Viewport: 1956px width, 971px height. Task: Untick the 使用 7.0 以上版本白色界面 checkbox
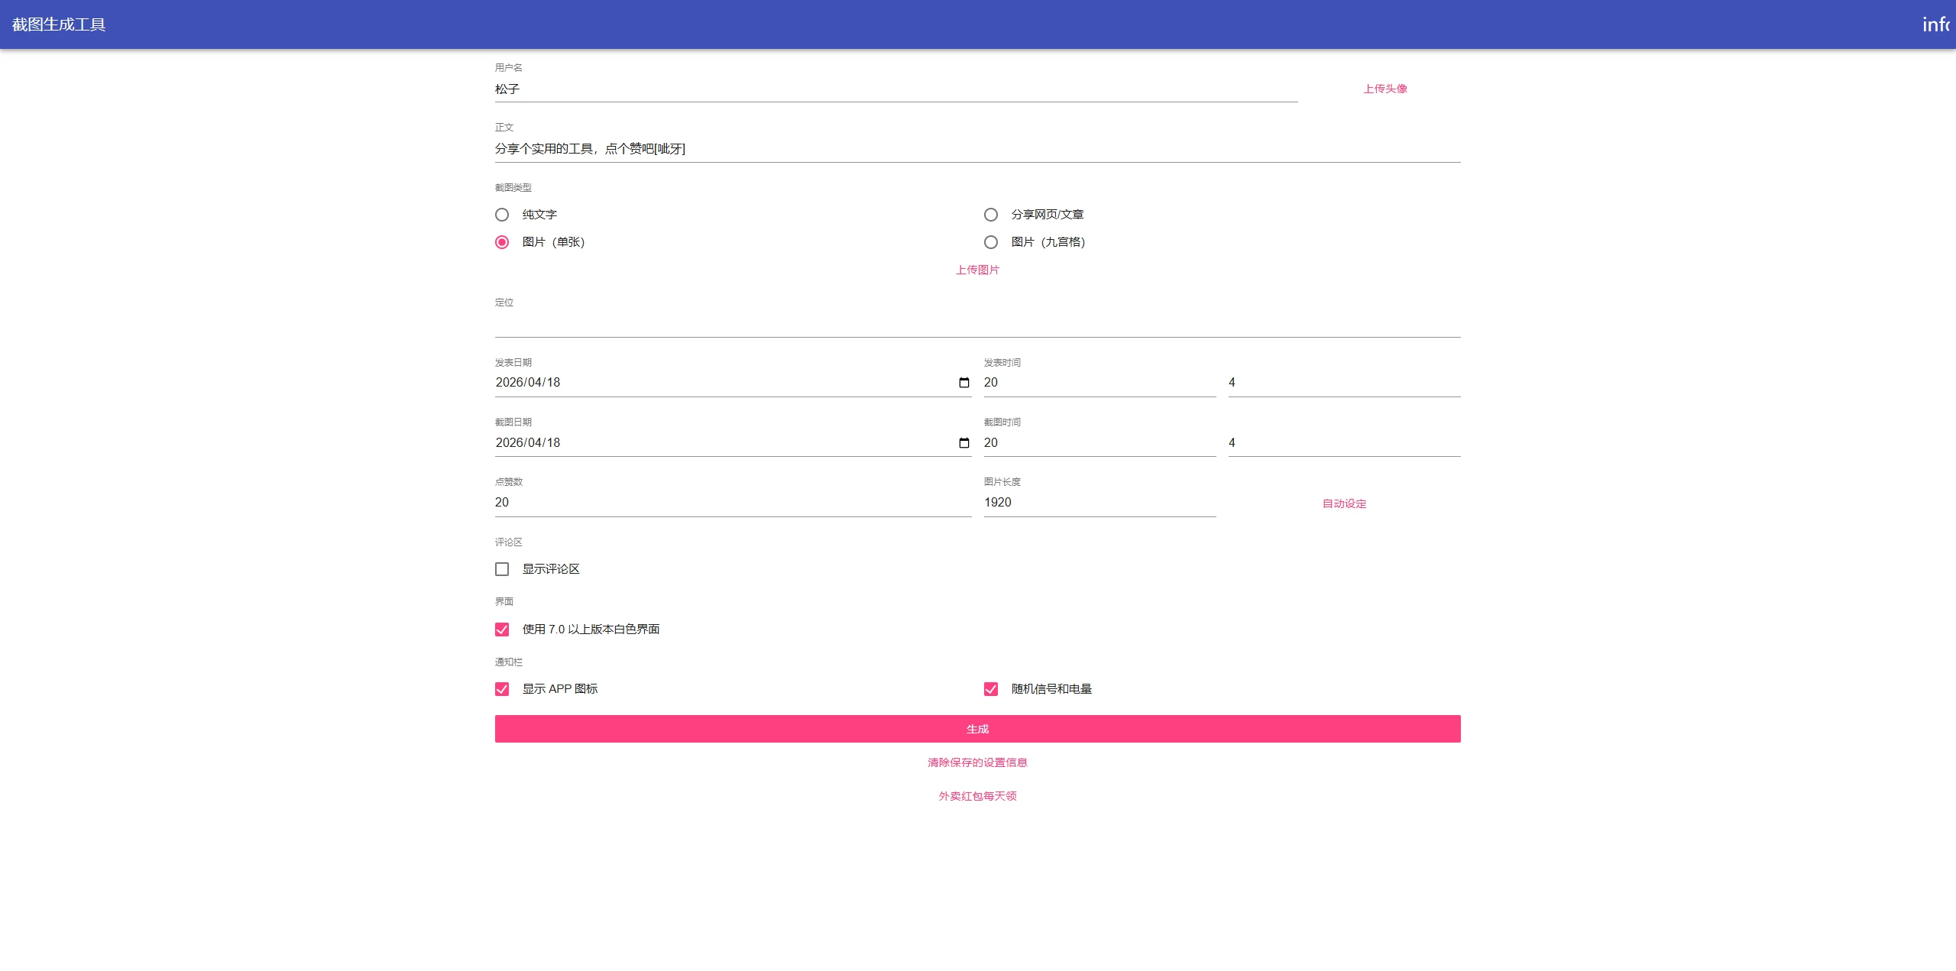[502, 630]
